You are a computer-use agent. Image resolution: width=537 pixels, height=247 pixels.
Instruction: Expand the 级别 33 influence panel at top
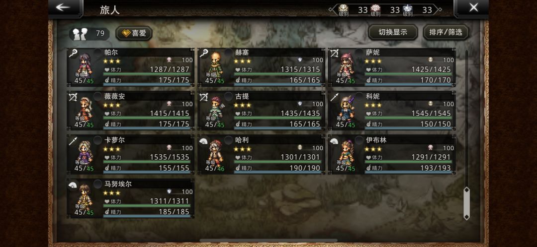385,10
